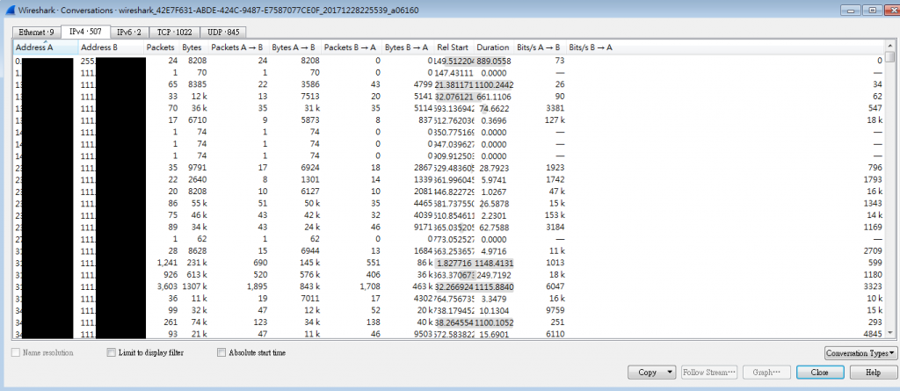The width and height of the screenshot is (900, 391).
Task: Click the Copy button
Action: click(647, 372)
